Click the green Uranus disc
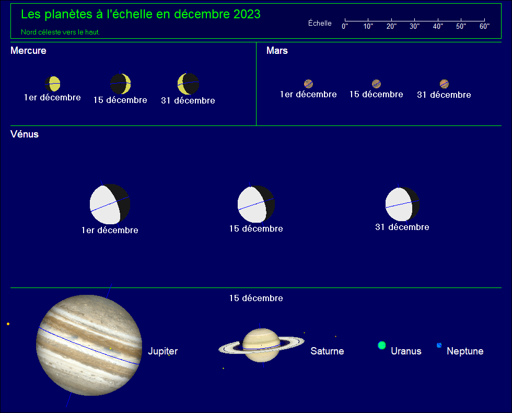 point(382,345)
